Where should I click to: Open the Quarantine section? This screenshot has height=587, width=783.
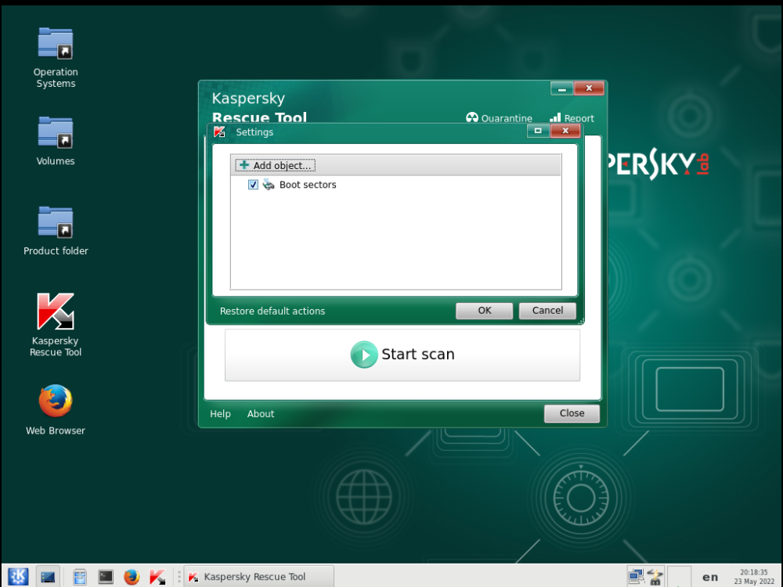[499, 118]
